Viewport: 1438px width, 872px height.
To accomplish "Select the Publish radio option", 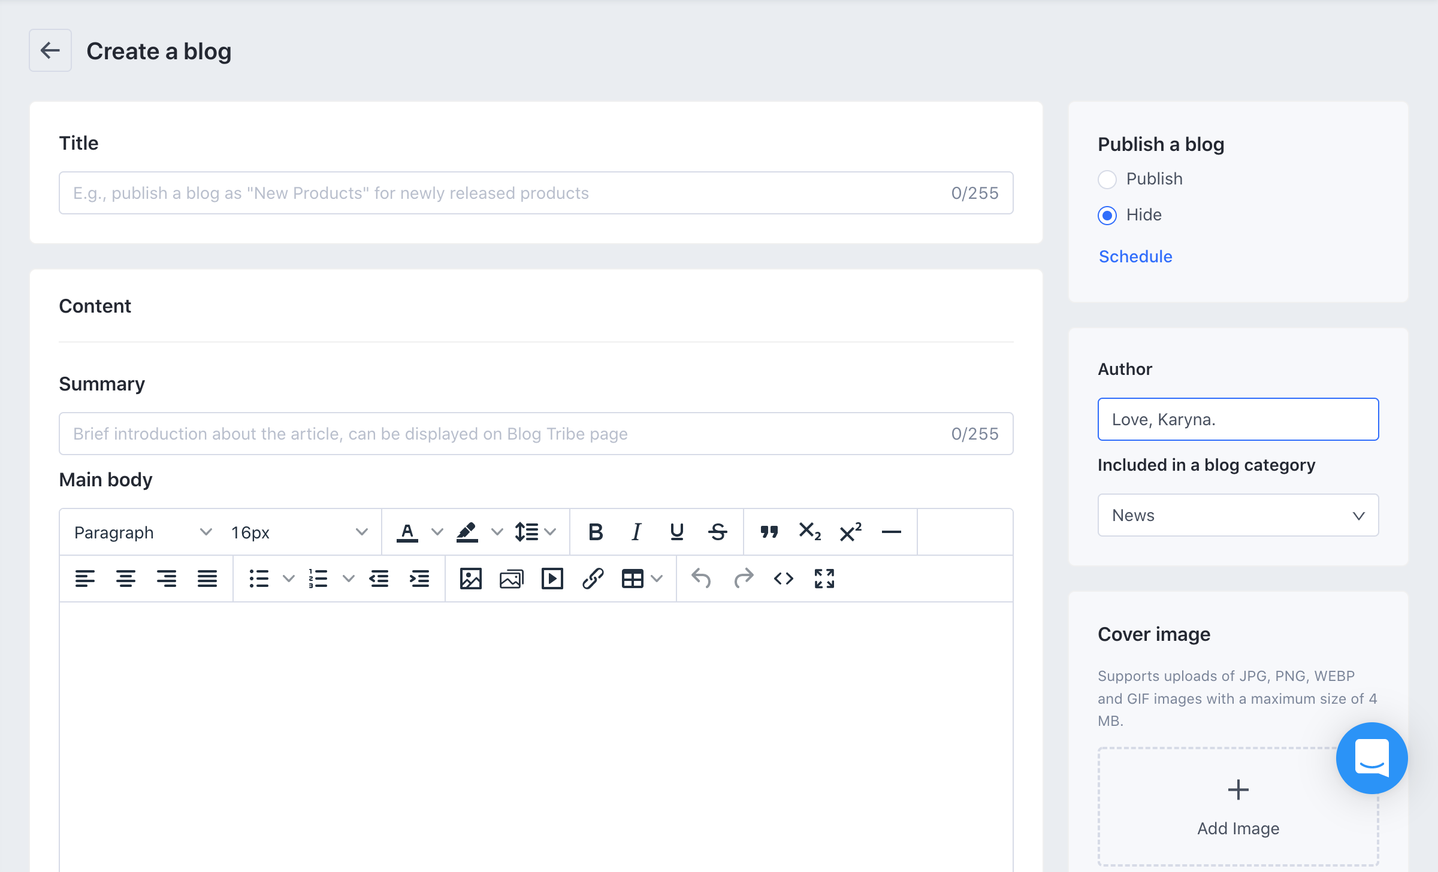I will click(x=1107, y=179).
